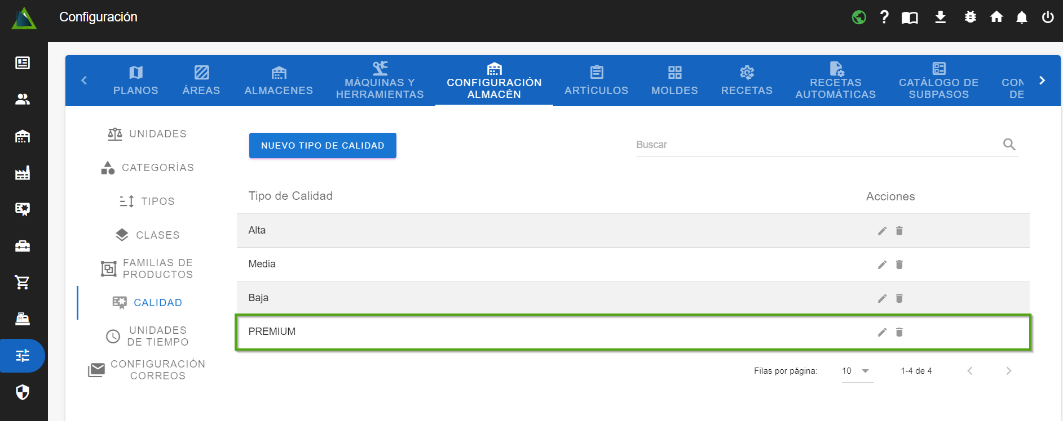The height and width of the screenshot is (421, 1063).
Task: Open the shopping cart sidebar icon
Action: 23,283
